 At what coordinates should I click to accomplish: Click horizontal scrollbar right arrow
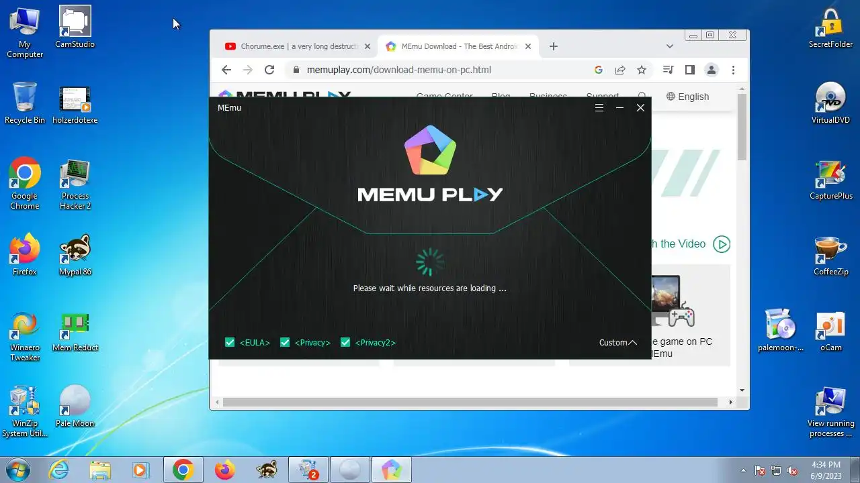[x=731, y=402]
